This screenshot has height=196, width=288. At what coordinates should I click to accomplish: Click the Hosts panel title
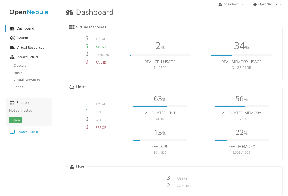click(81, 87)
